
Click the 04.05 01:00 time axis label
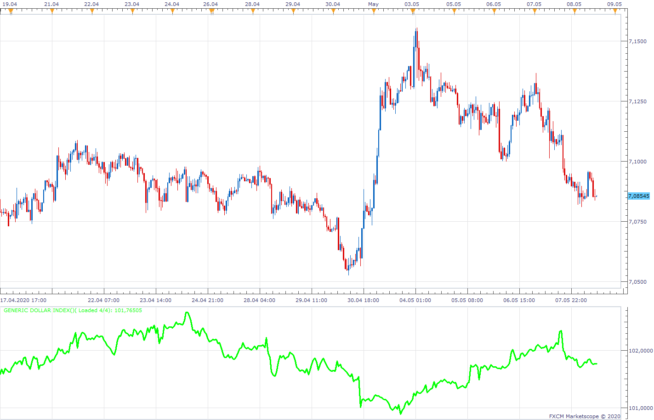[415, 300]
